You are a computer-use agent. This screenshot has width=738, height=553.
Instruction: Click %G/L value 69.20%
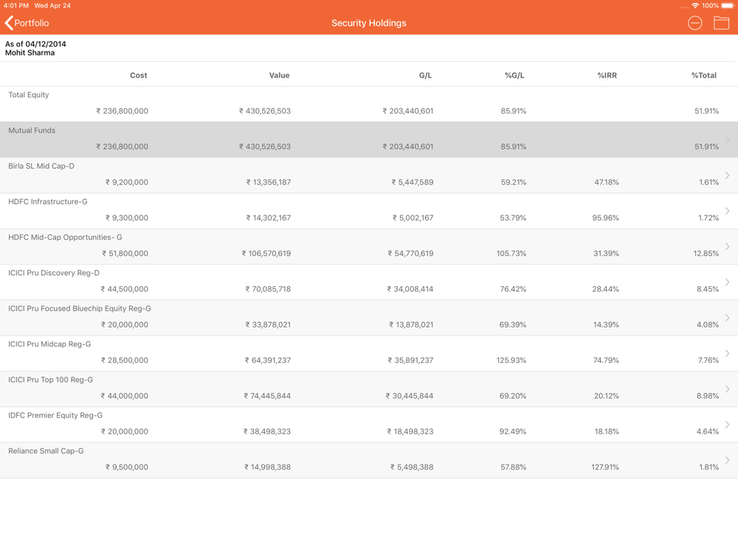coord(513,396)
